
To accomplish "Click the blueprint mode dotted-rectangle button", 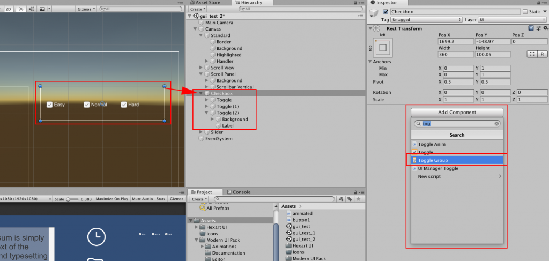I will tap(532, 54).
